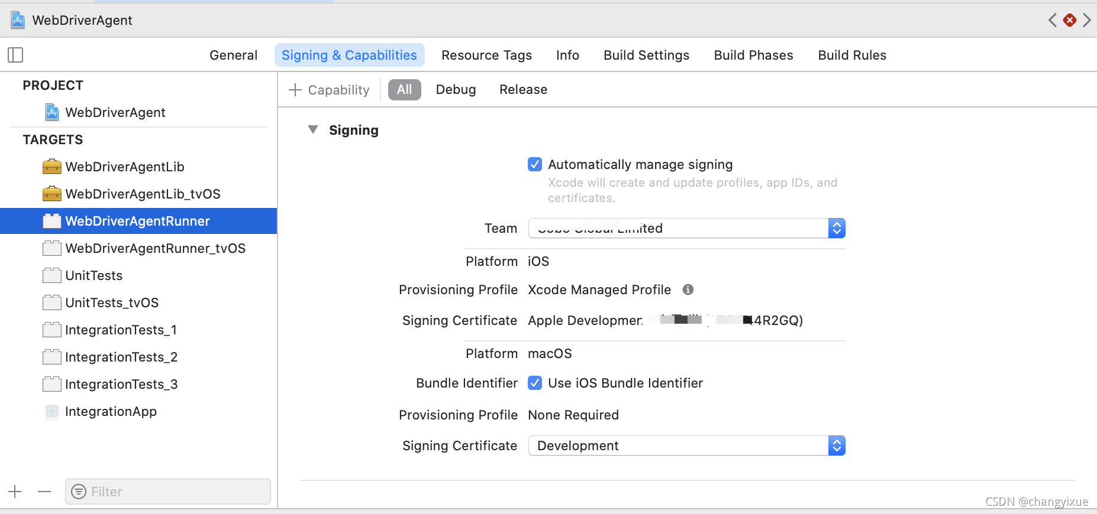Go to next issue with right chevron
Screen dimensions: 1097x514
1087,20
